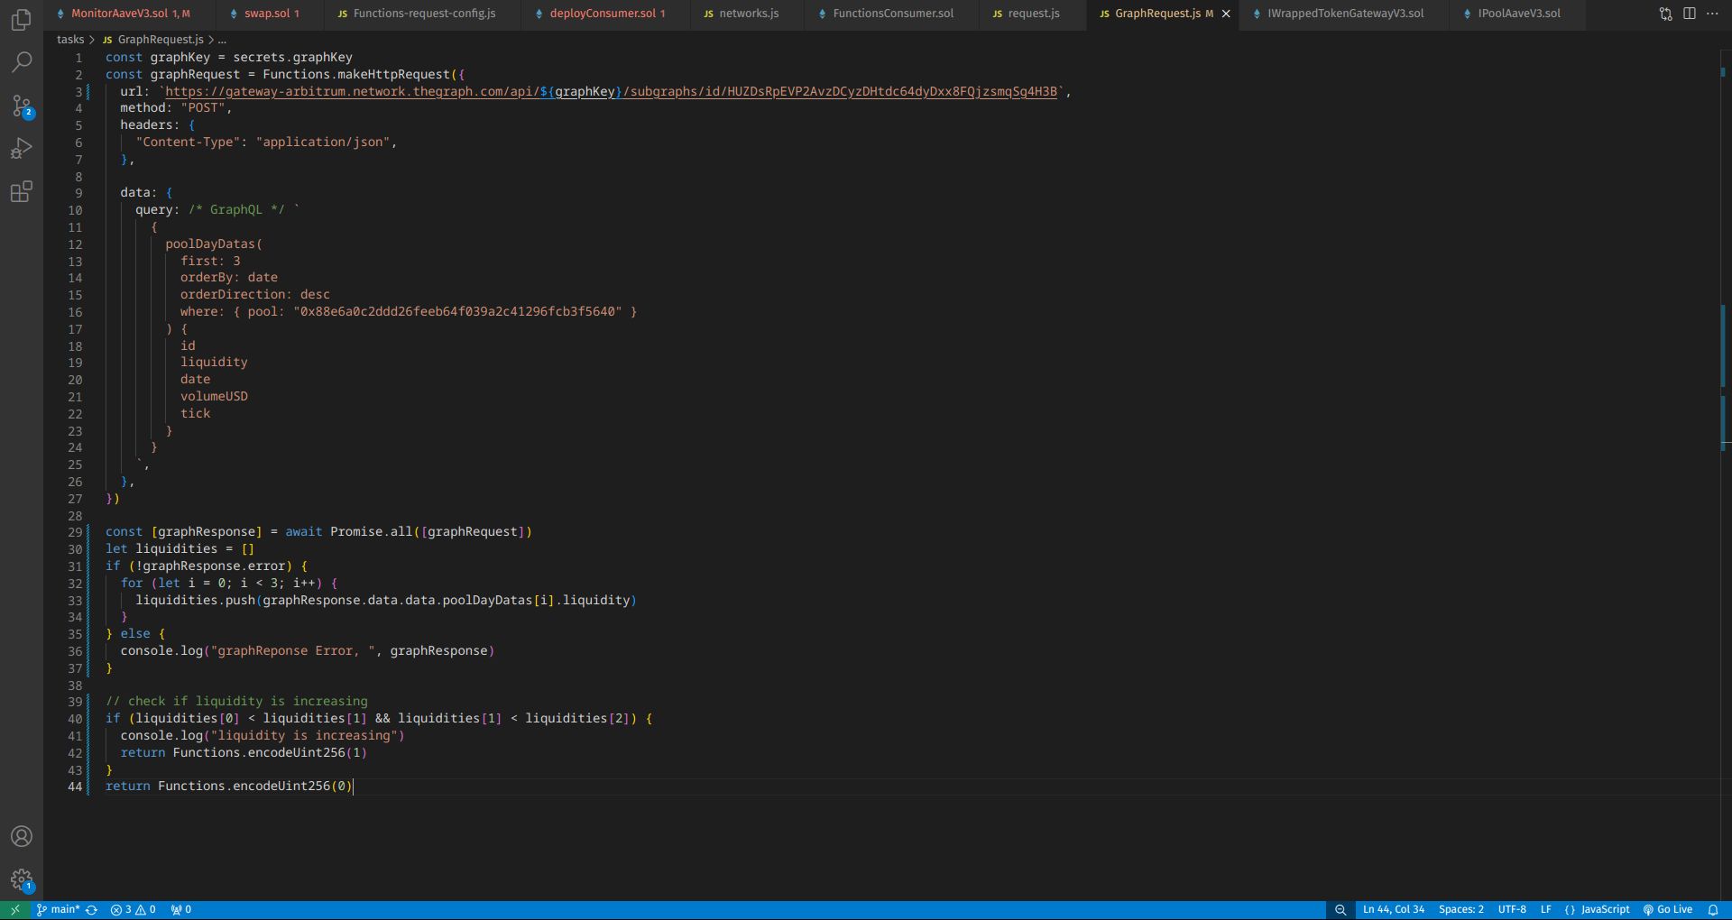
Task: Open the Manage gear settings icon
Action: click(x=21, y=880)
